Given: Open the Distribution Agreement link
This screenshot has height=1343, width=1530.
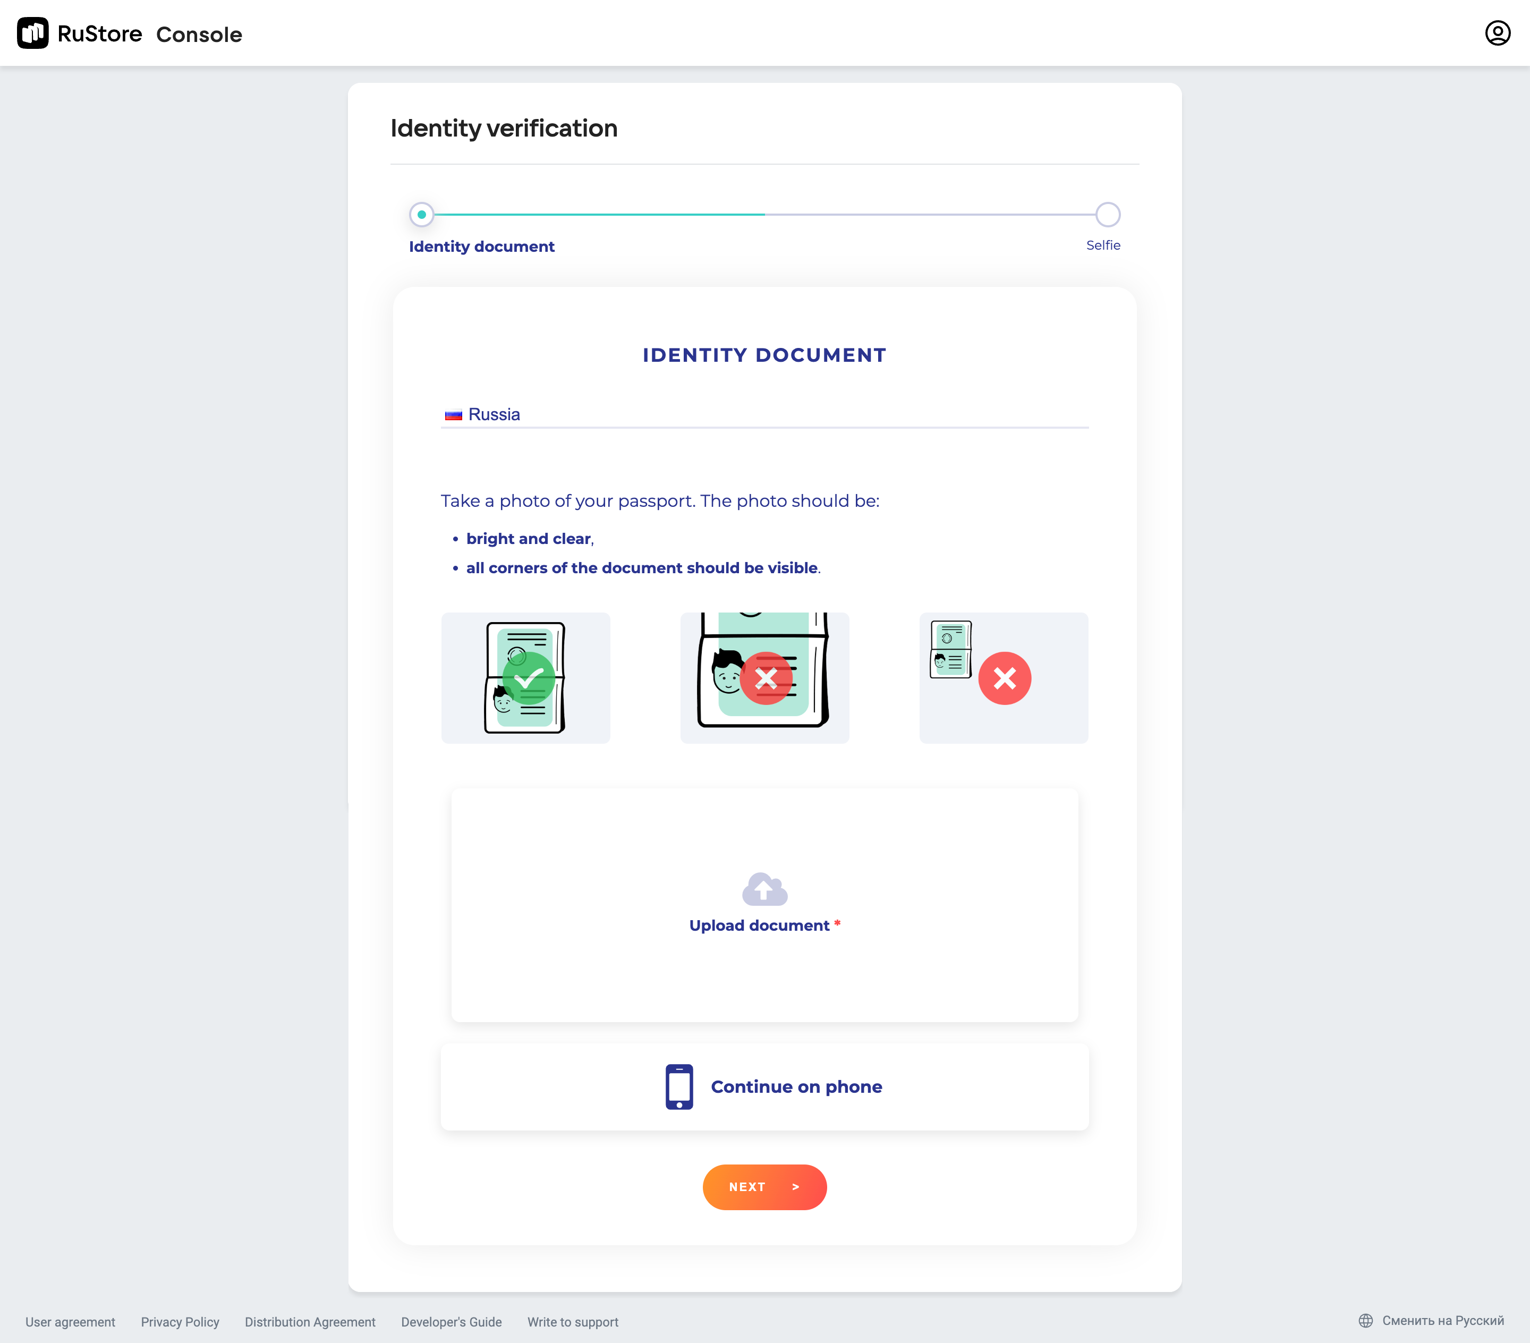Looking at the screenshot, I should (x=310, y=1322).
